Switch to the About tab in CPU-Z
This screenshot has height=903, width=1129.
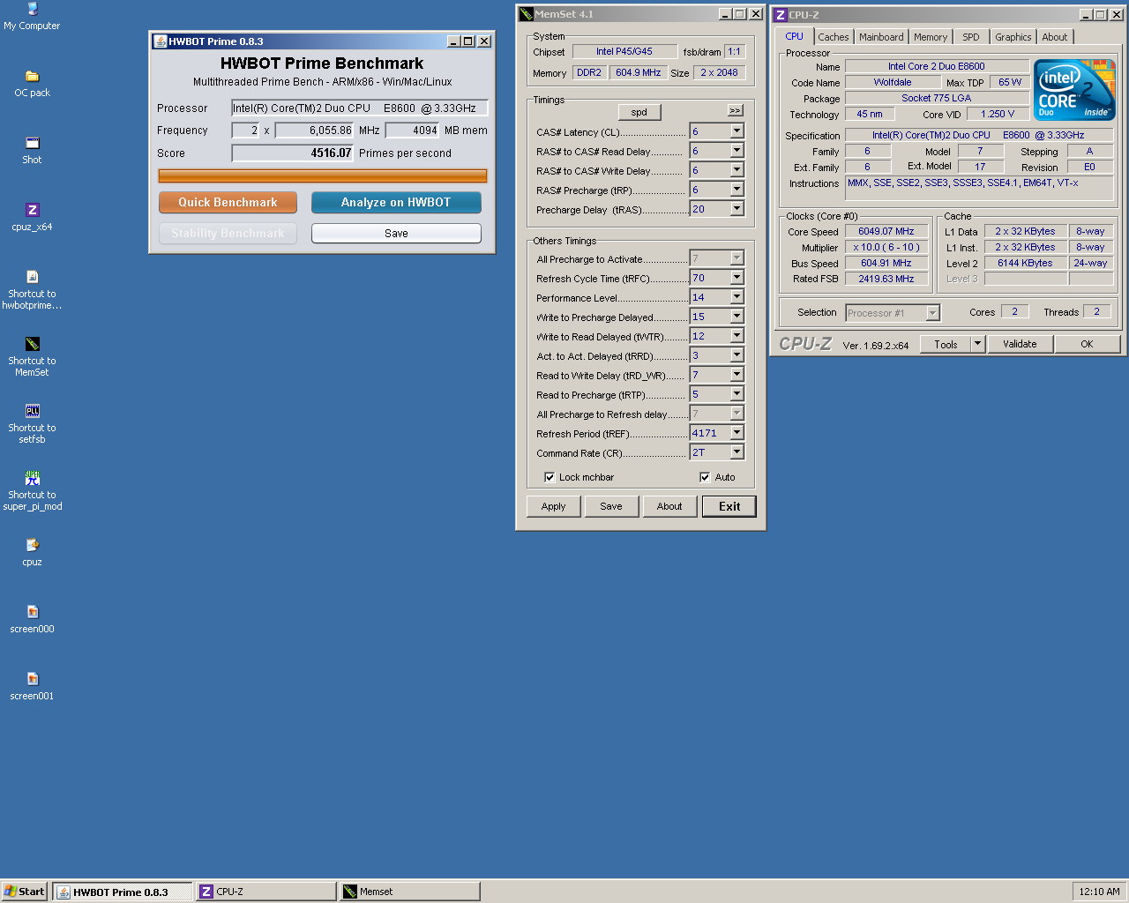[1054, 37]
